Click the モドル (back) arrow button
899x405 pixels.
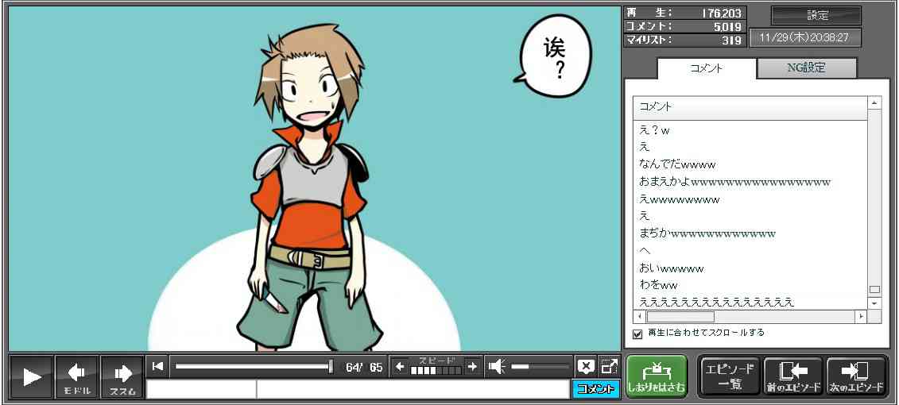[77, 376]
